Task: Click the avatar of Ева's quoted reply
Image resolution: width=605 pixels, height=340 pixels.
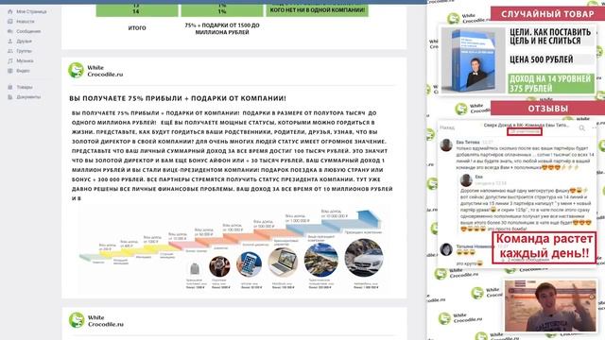Action: pos(466,180)
